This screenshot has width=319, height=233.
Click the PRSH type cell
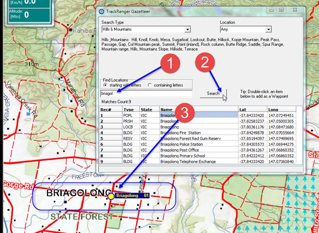click(131, 121)
